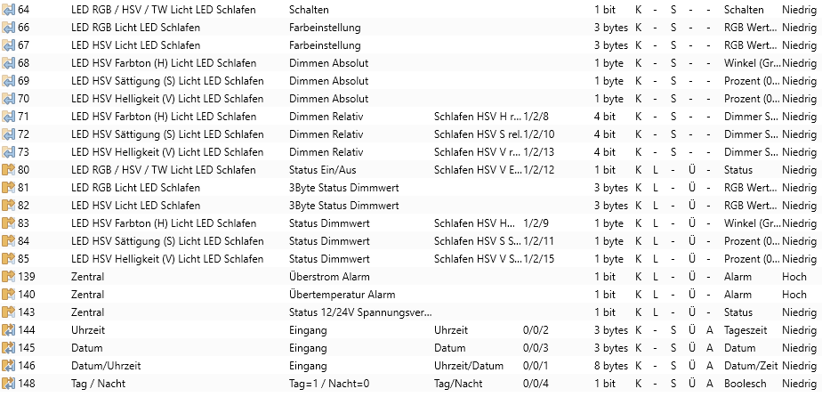
Task: Select the alarm object icon for 139
Action: coord(8,277)
